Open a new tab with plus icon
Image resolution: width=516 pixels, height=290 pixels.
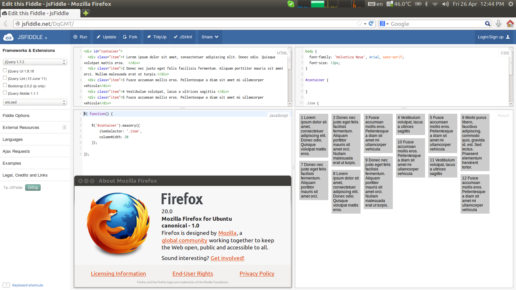(x=85, y=13)
